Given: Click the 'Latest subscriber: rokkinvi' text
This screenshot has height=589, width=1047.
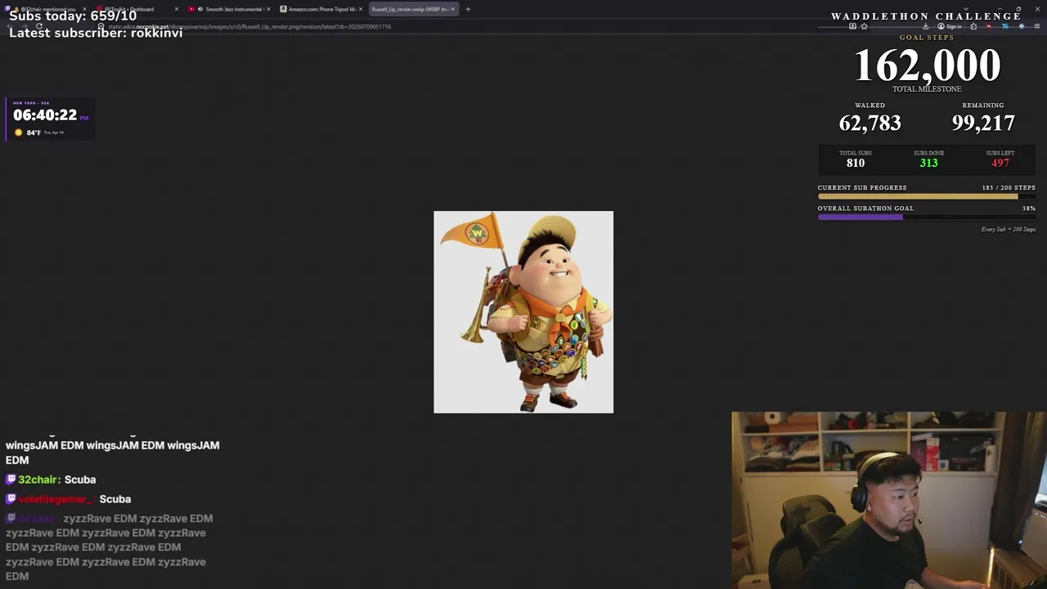Looking at the screenshot, I should pyautogui.click(x=96, y=33).
